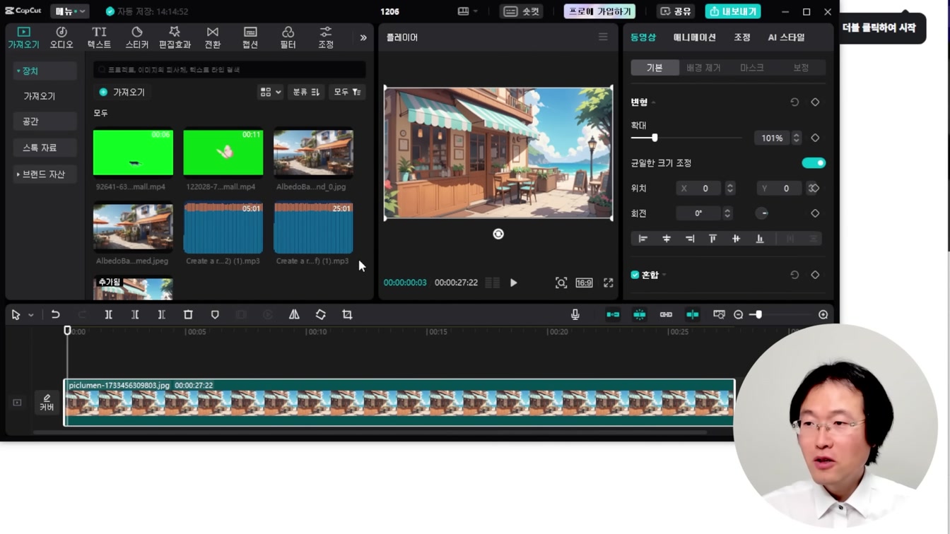Add a keyframe for 확대 scale
Image resolution: width=950 pixels, height=534 pixels.
[x=815, y=138]
